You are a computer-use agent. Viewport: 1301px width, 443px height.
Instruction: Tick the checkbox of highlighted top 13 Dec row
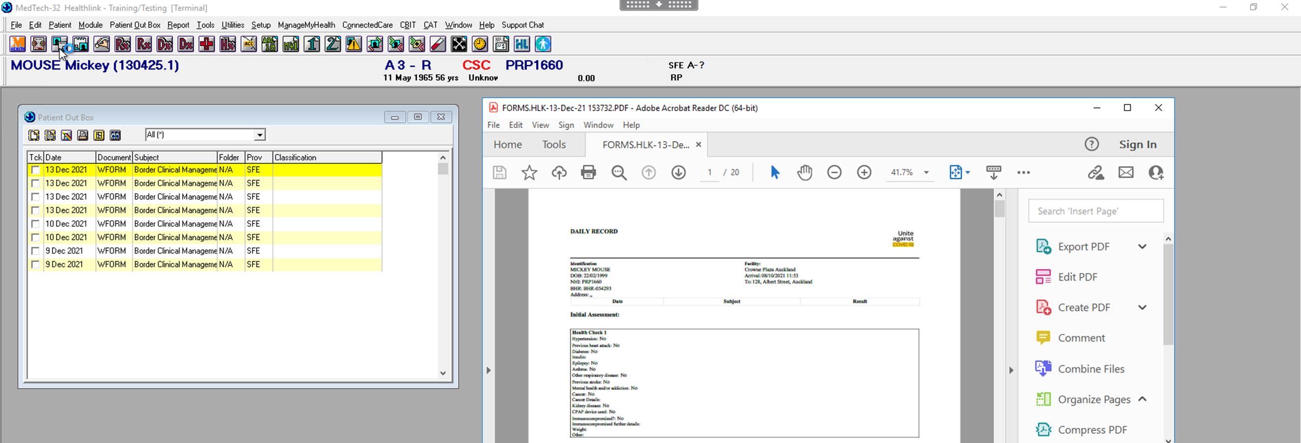35,170
